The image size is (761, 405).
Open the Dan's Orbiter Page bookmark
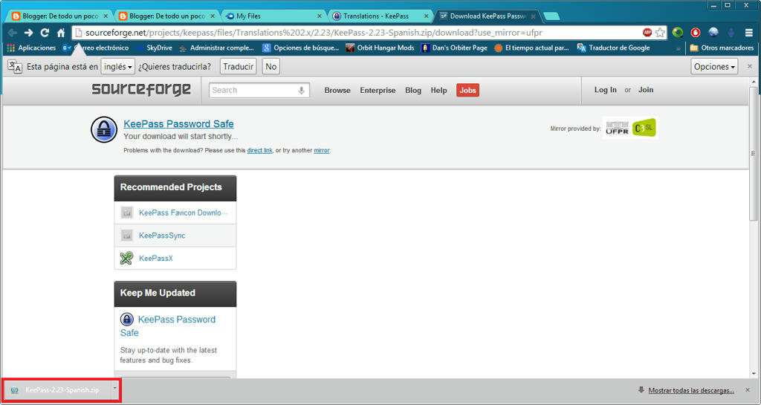pos(454,48)
